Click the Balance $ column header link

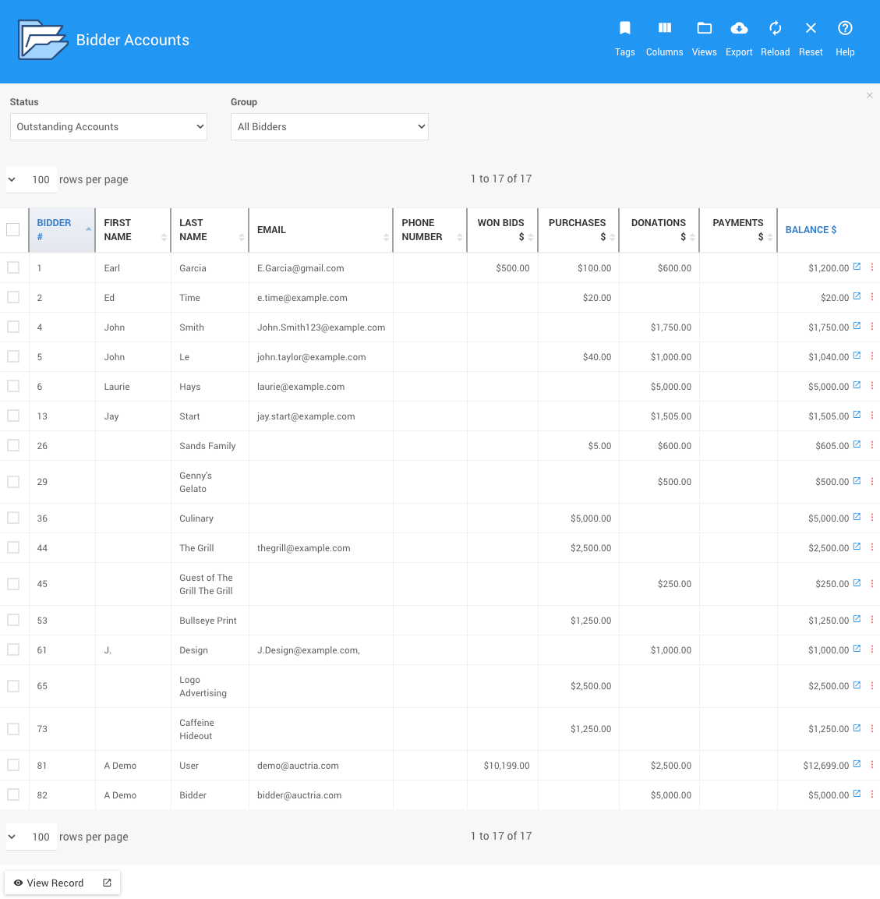(x=811, y=230)
